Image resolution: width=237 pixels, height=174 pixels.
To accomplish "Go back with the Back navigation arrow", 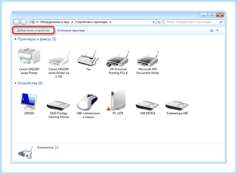I will tap(16, 22).
